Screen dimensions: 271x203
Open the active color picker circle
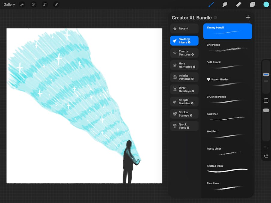coord(266,4)
